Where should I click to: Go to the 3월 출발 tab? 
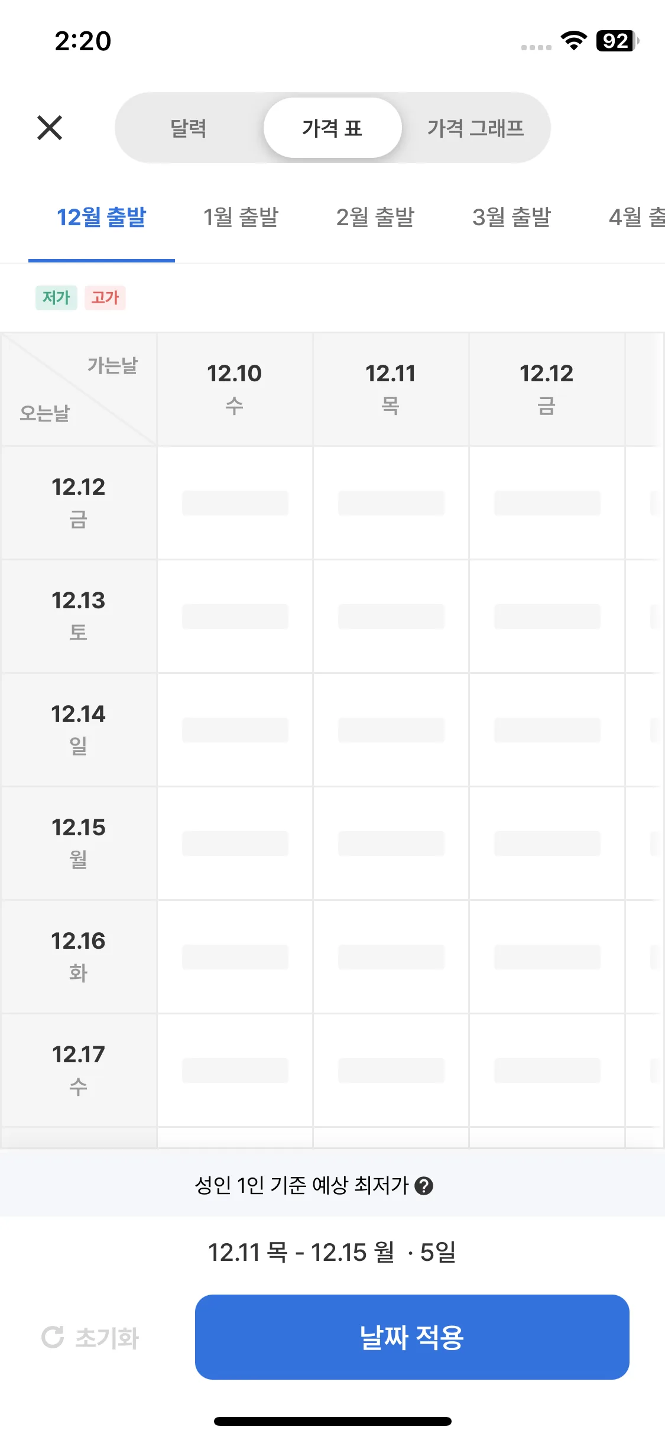(x=511, y=218)
